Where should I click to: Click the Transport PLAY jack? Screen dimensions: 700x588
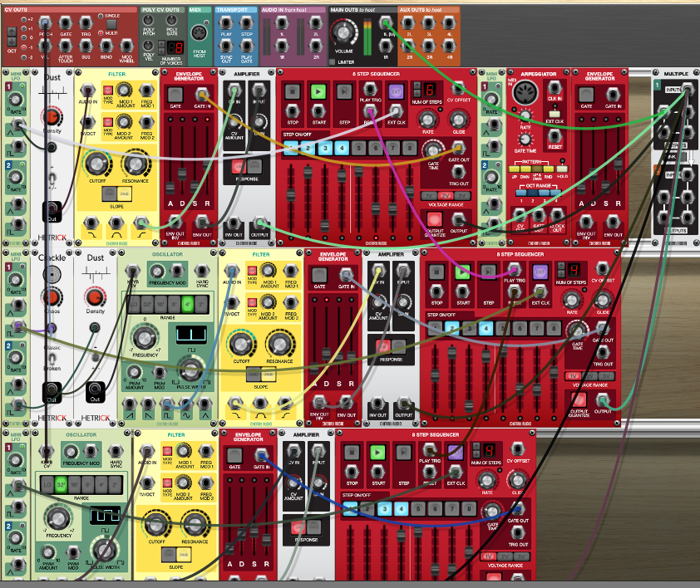226,22
